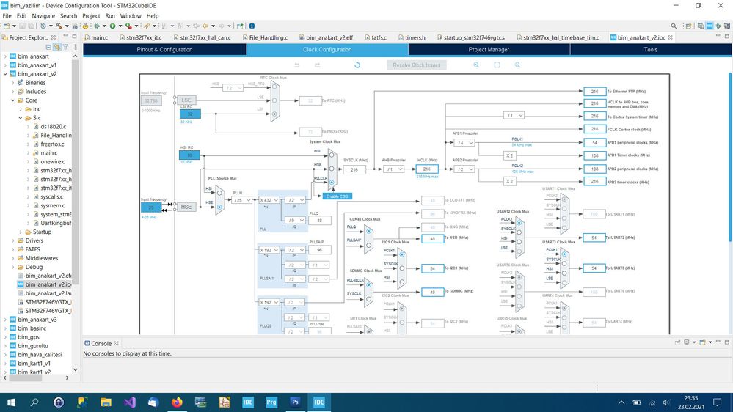
Task: Collapse the Src folder in the tree
Action: [21, 118]
